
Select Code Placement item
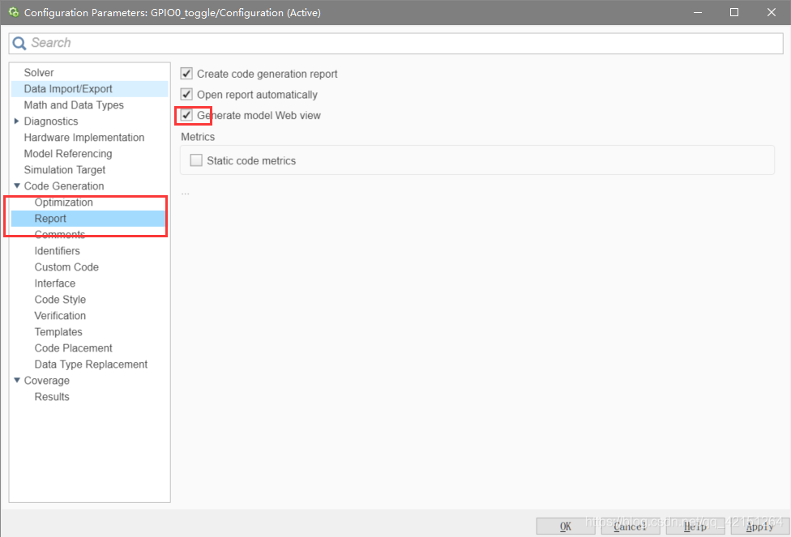click(74, 348)
